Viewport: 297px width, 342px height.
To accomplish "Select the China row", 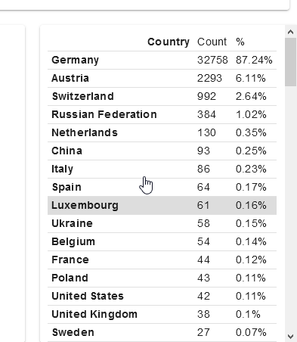I will 162,151.
